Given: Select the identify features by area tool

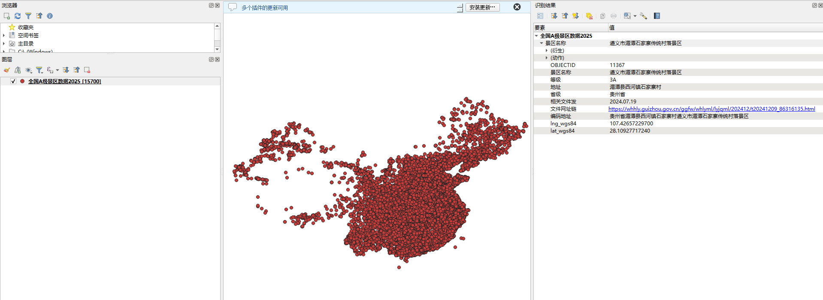Looking at the screenshot, I should pyautogui.click(x=627, y=16).
